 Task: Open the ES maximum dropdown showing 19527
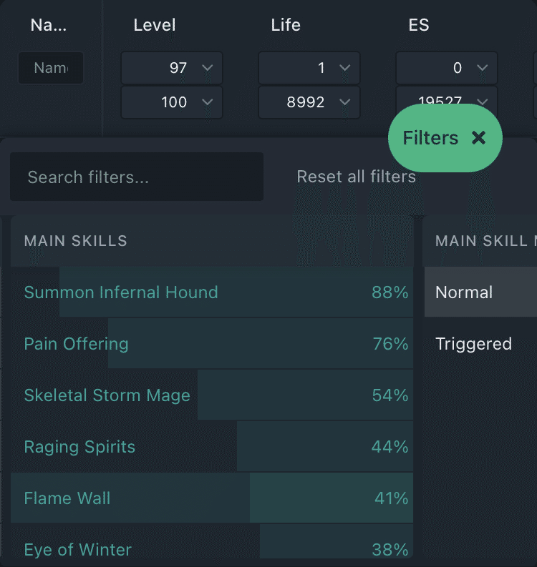[447, 99]
